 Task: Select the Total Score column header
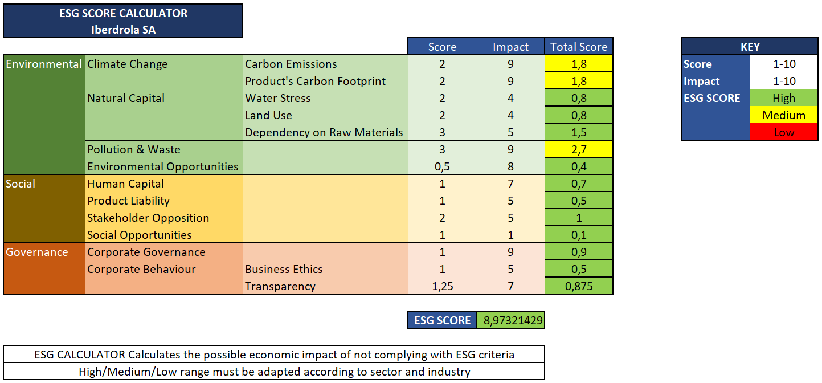579,47
